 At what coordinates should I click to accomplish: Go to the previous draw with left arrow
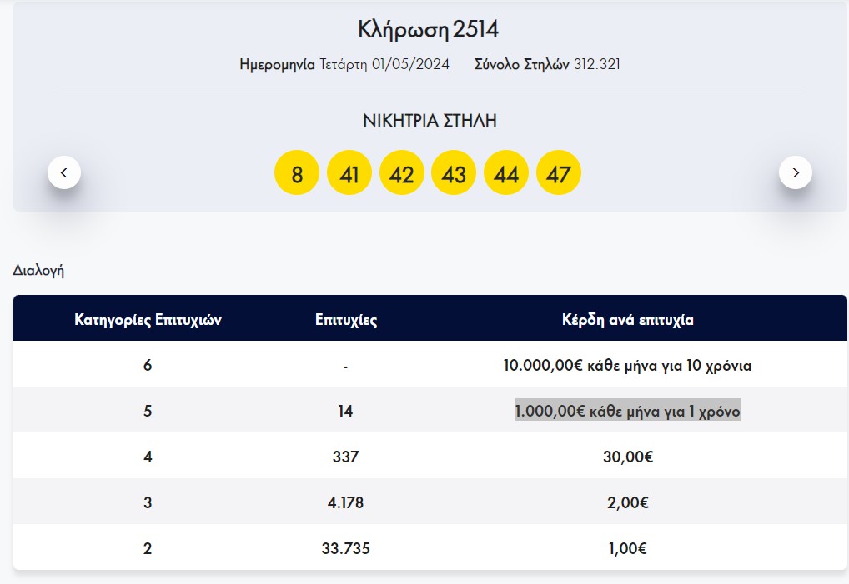coord(64,172)
